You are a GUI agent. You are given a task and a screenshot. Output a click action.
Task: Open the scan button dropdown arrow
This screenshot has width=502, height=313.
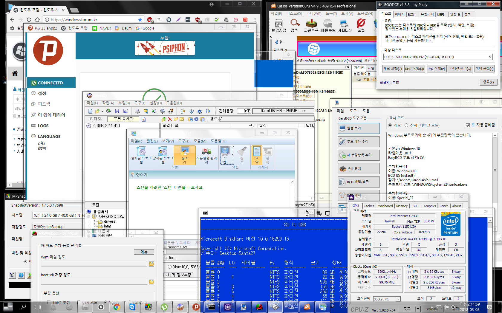point(232,155)
